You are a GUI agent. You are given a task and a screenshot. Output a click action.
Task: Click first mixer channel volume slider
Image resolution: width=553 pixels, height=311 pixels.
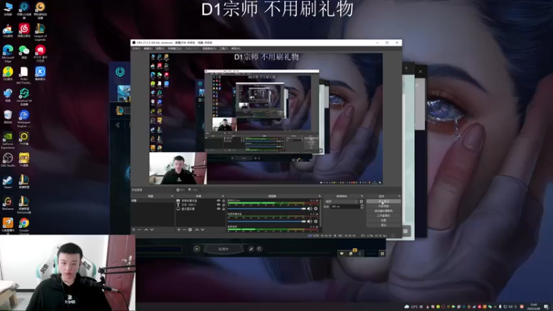267,209
